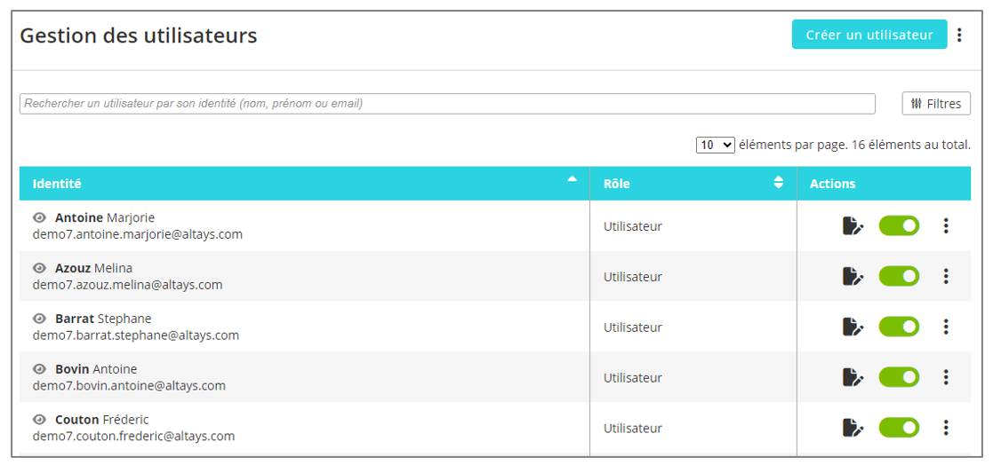Open three-dot menu beside Créer un utilisateur
This screenshot has height=473, width=993.
tap(960, 35)
